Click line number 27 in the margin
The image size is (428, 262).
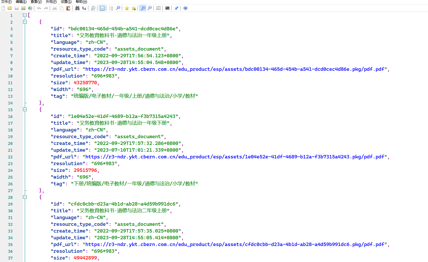pyautogui.click(x=10, y=191)
